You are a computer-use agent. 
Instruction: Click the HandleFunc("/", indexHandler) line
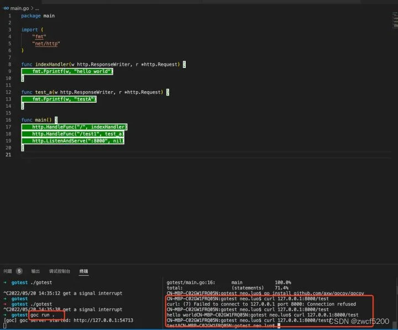click(x=75, y=127)
